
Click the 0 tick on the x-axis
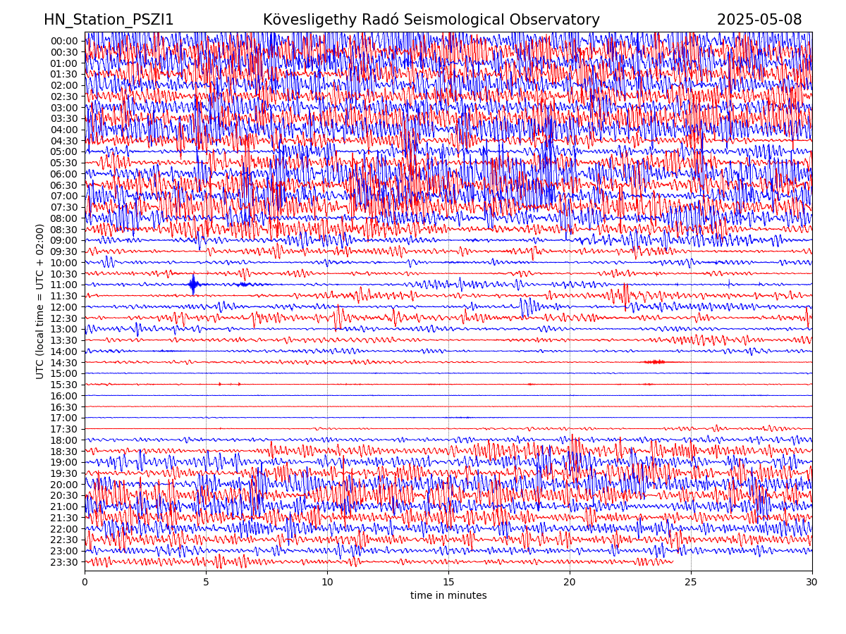point(85,583)
